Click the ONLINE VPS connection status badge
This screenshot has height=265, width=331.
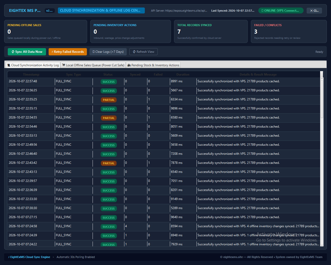281,11
